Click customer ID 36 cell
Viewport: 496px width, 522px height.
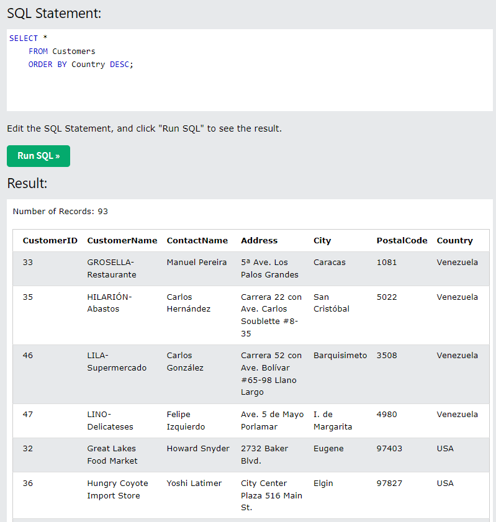click(x=28, y=484)
